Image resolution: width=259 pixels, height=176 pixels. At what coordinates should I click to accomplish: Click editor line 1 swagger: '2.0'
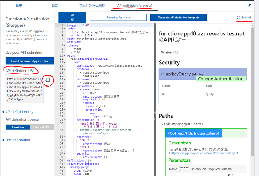coord(78,25)
